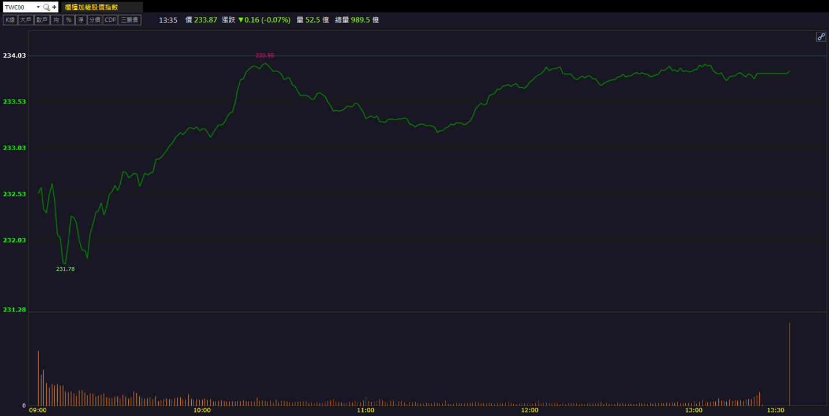Image resolution: width=829 pixels, height=416 pixels.
Task: Click the volume value 52.5
Action: pos(313,20)
